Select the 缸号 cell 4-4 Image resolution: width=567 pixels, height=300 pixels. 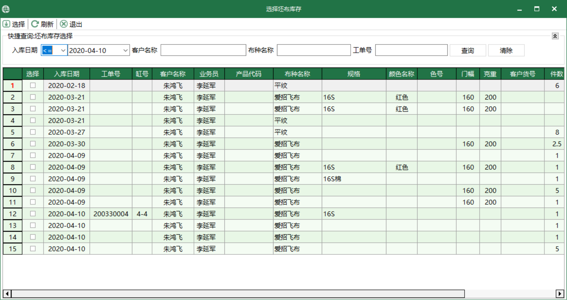[x=142, y=214]
